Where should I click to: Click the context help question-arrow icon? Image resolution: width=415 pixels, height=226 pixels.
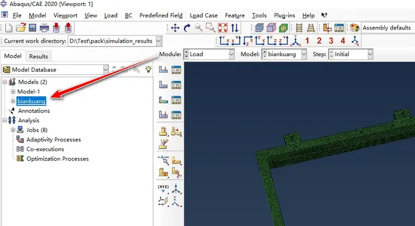coord(324,15)
